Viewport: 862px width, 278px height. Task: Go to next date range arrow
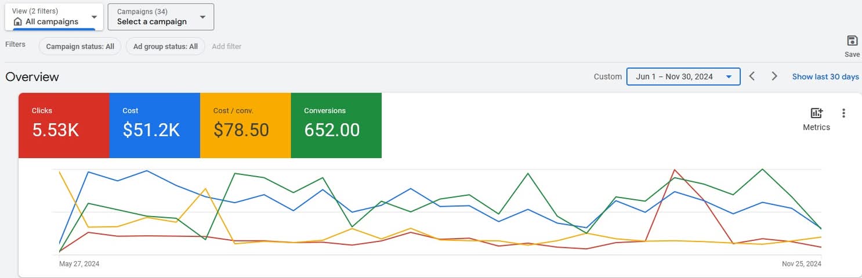(x=774, y=76)
